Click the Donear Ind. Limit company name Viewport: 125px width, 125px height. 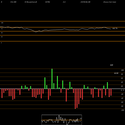tap(109, 2)
